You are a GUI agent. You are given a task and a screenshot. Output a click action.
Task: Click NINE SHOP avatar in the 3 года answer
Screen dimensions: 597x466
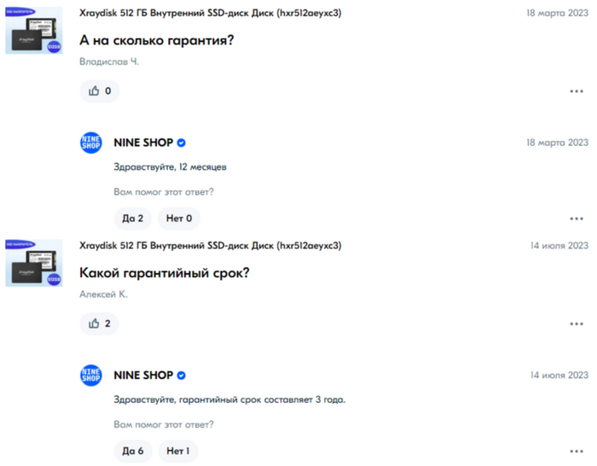[x=90, y=376]
